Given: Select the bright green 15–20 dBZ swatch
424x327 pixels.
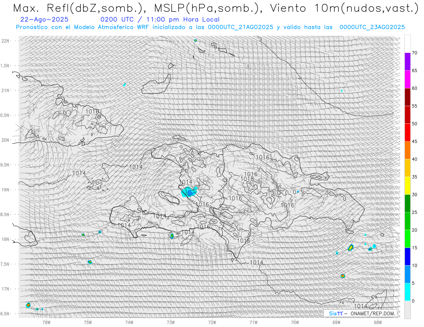Looking at the screenshot, I should click(x=407, y=239).
